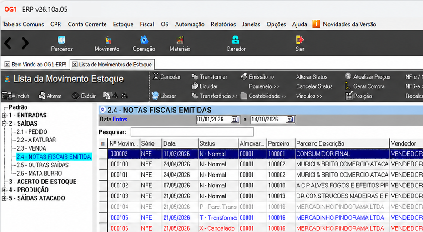Sort by the Data column header

tap(180, 144)
